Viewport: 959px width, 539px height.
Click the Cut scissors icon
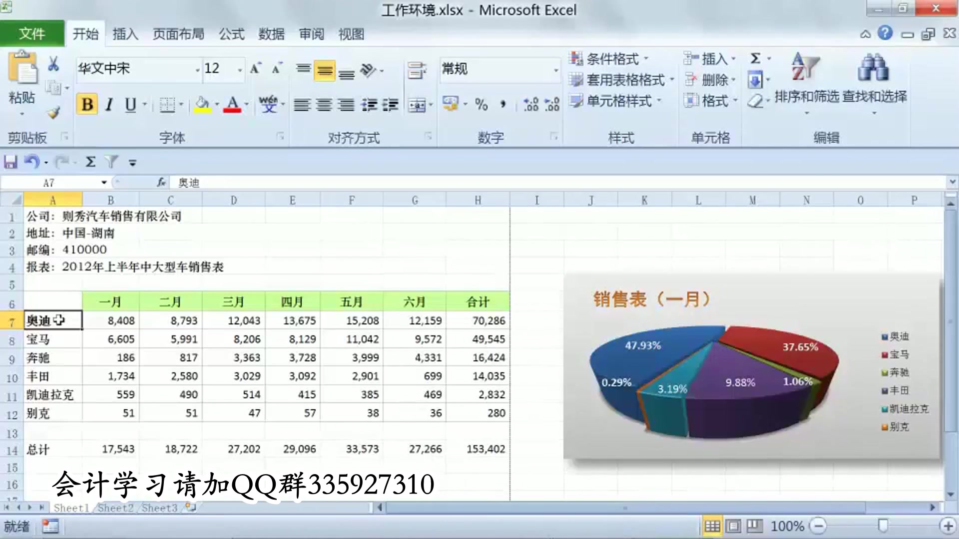pyautogui.click(x=53, y=64)
